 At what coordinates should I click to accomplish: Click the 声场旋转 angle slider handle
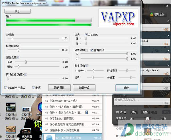pyautogui.click(x=8, y=78)
